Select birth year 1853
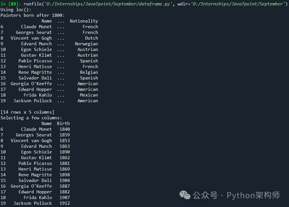The image size is (289, 207). [65, 141]
